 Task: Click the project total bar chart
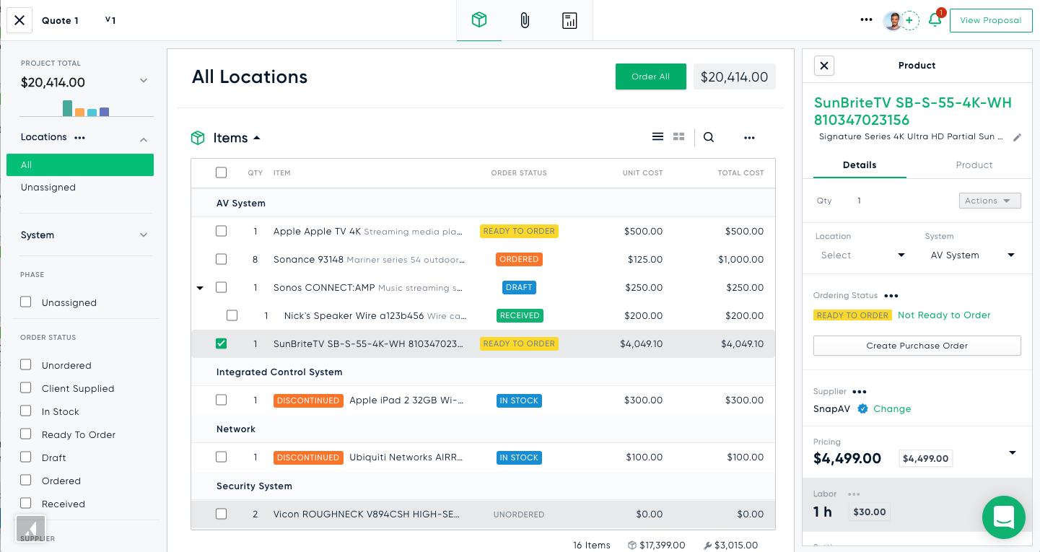[x=86, y=108]
